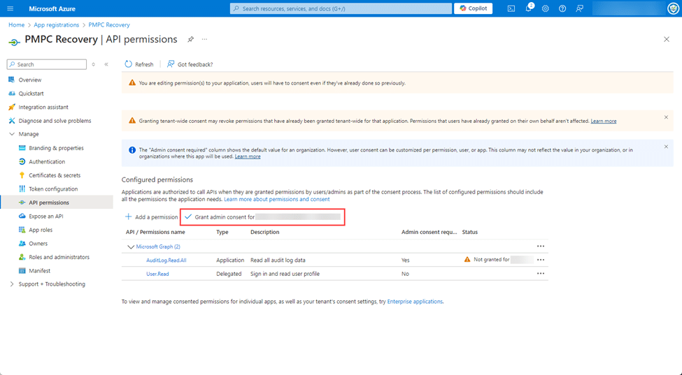
Task: Open the Enterprise applications link
Action: pyautogui.click(x=415, y=302)
